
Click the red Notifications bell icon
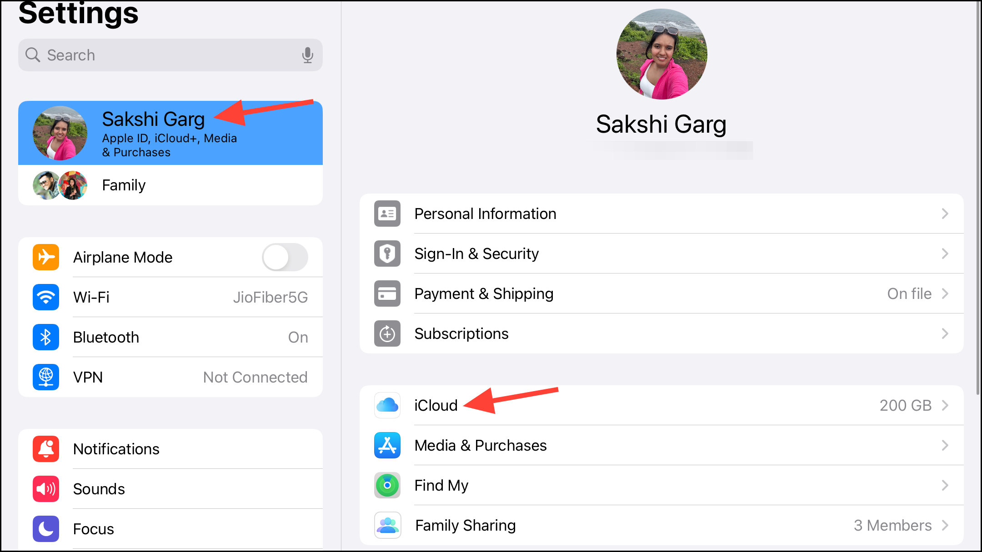coord(46,449)
